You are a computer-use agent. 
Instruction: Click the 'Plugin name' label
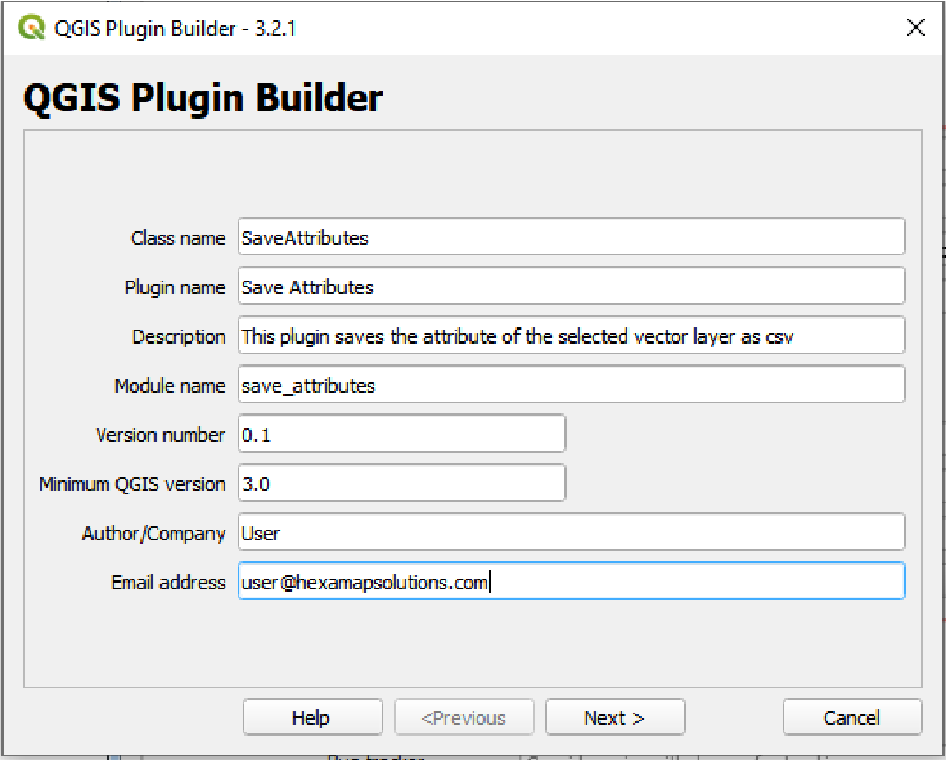(175, 287)
